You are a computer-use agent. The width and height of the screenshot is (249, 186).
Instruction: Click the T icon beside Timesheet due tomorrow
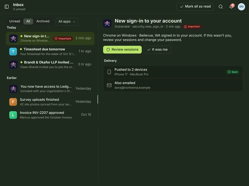coord(13,52)
